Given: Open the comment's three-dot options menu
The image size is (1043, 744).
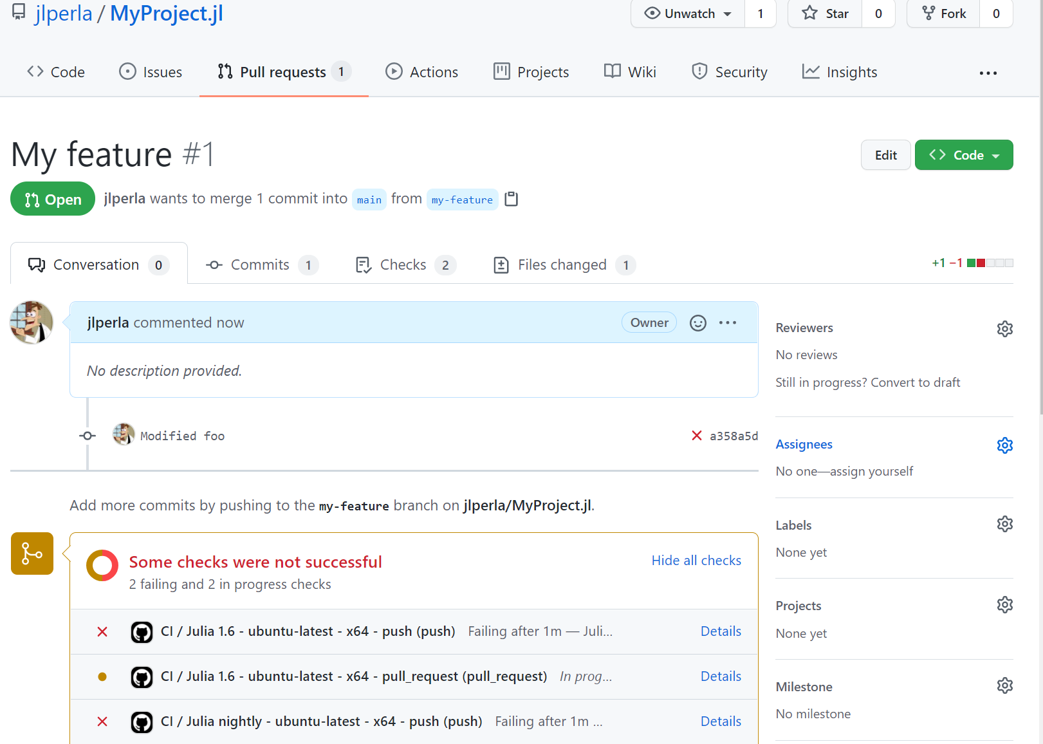Looking at the screenshot, I should click(728, 323).
